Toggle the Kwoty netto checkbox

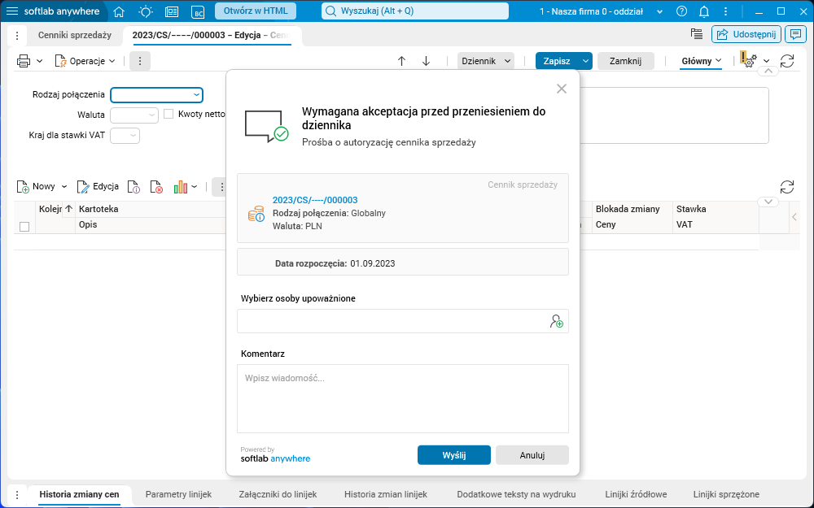coord(168,114)
